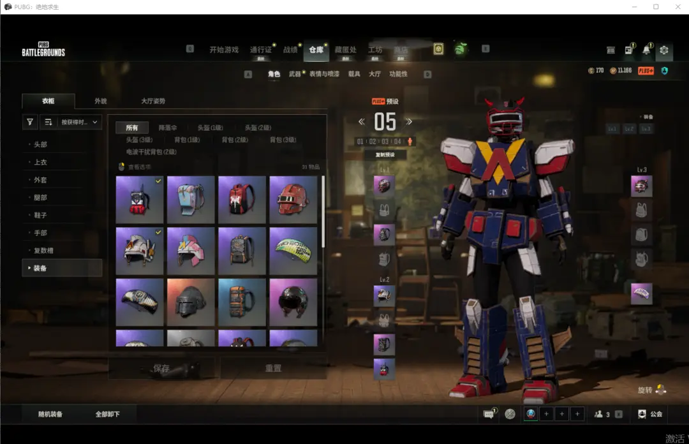Click the item grid vertical scrollbar
689x444 pixels.
[x=323, y=212]
